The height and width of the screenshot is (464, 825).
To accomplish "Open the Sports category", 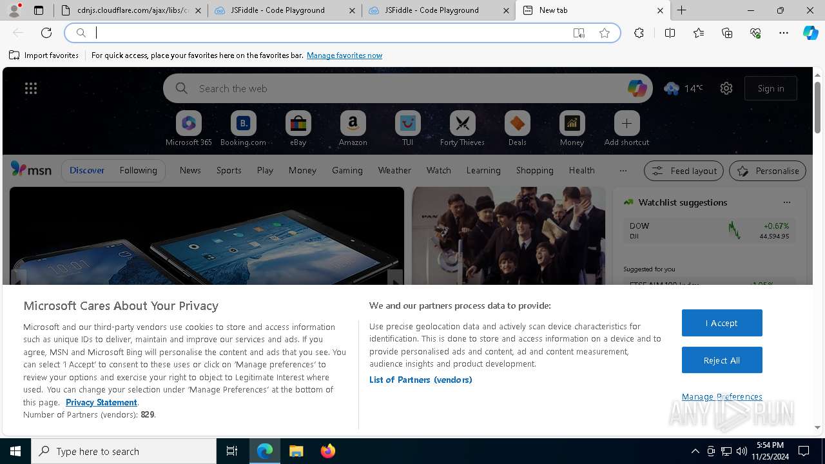I will [x=229, y=170].
